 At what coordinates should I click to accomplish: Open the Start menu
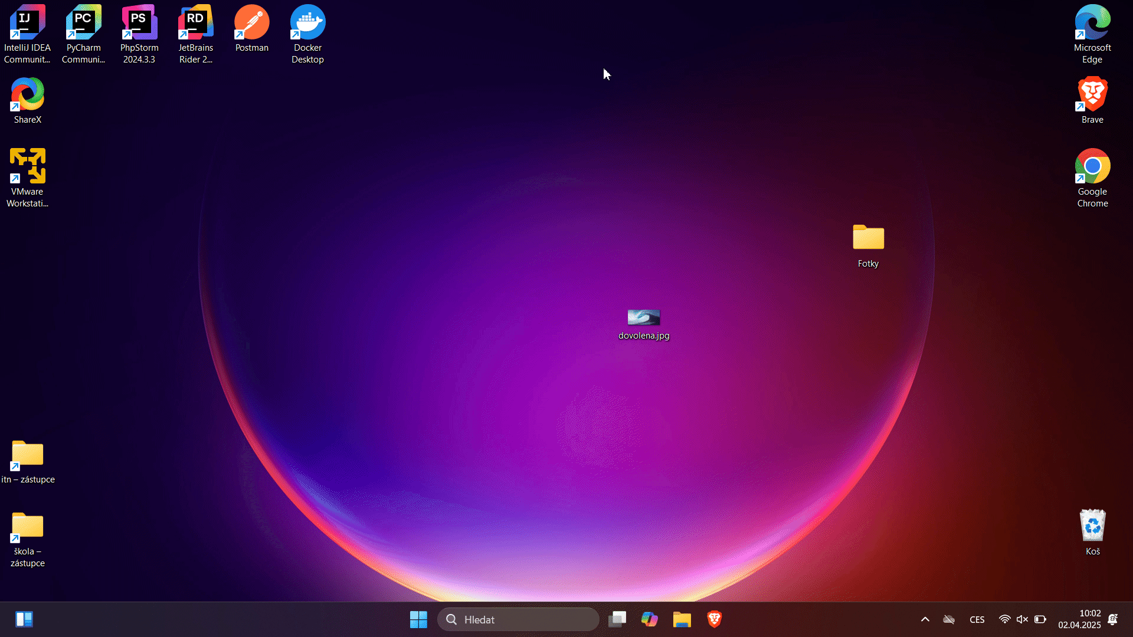[418, 619]
